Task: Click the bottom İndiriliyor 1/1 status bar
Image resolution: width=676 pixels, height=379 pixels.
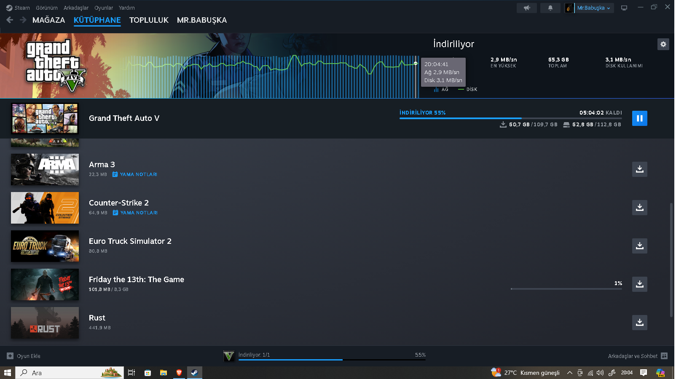Action: 332,356
